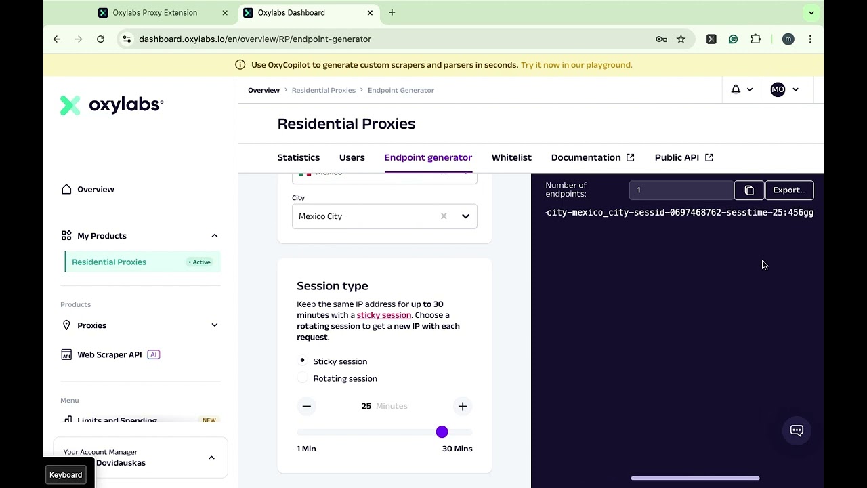Open the Chrome extensions puzzle menu

[756, 39]
